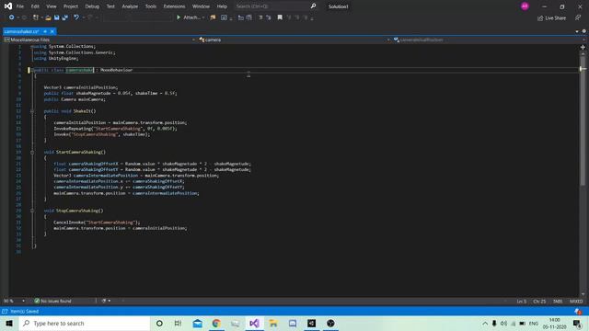Viewport: 589px width, 331px height.
Task: Click the Find in Files toolbar icon
Action: 213,17
